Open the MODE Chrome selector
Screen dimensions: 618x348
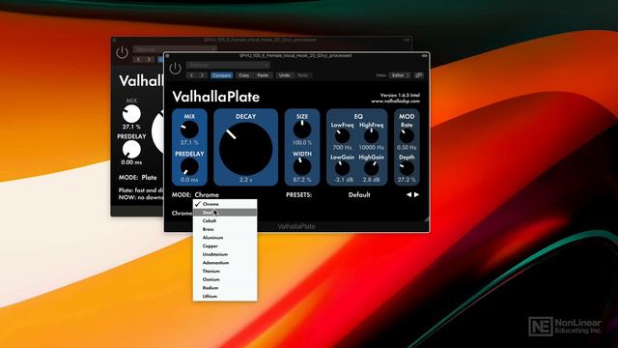[x=207, y=195]
